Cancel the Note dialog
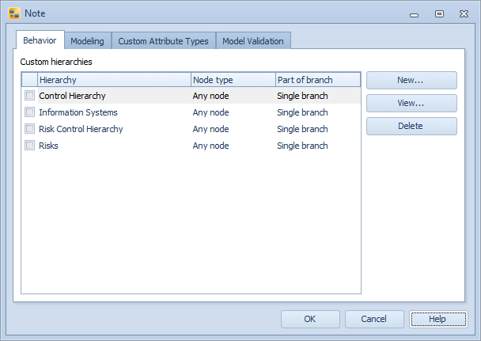Screen dimensions: 481x341 point(374,319)
